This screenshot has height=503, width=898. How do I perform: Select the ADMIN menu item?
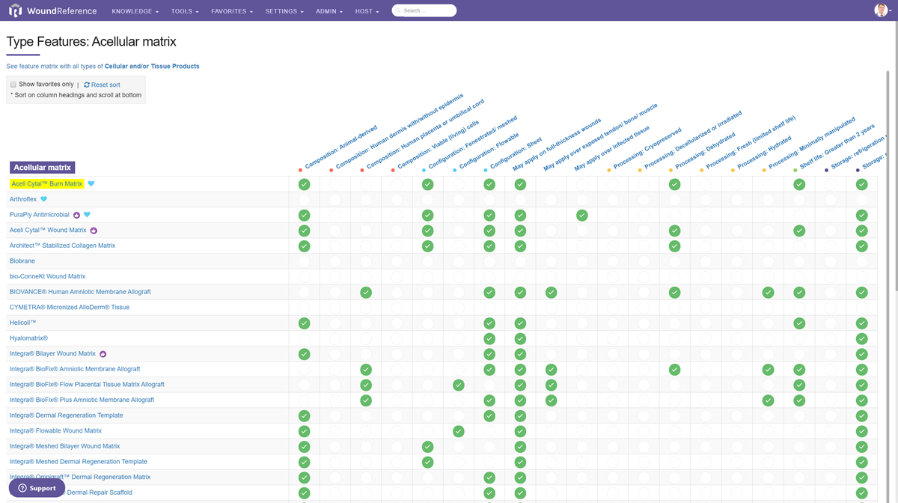click(329, 11)
